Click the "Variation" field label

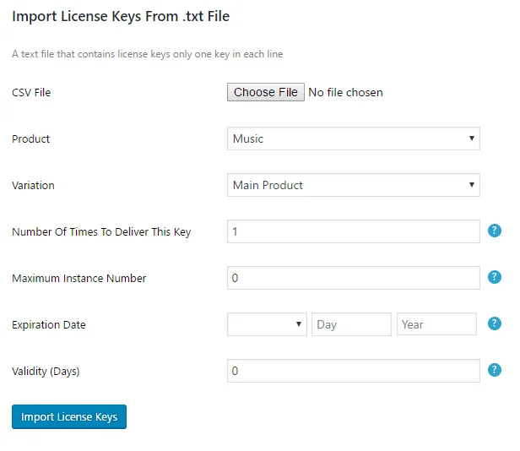coord(33,185)
